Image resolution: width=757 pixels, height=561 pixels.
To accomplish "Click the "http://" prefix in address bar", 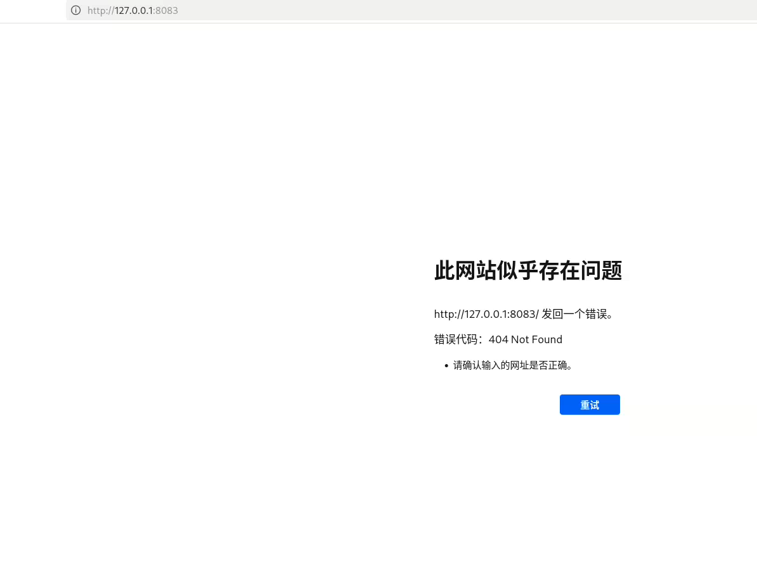I will click(101, 10).
